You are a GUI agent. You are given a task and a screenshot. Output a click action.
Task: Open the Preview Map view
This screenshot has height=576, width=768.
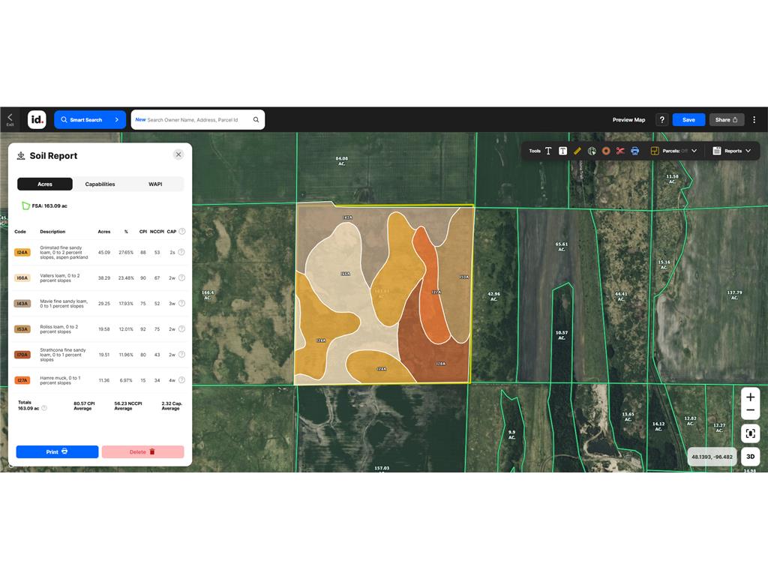(629, 119)
